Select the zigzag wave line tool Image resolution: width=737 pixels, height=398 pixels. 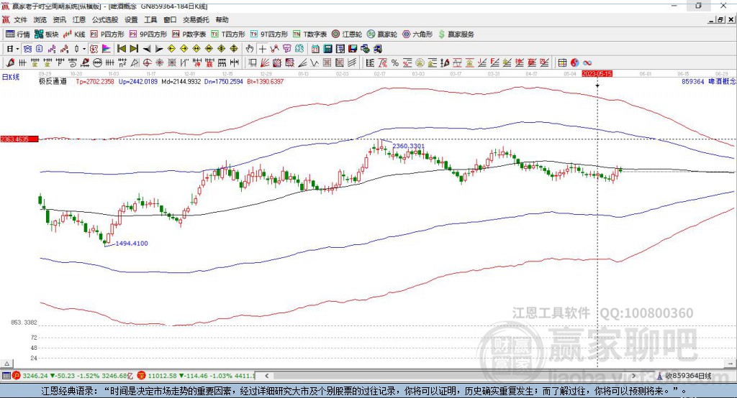315,63
